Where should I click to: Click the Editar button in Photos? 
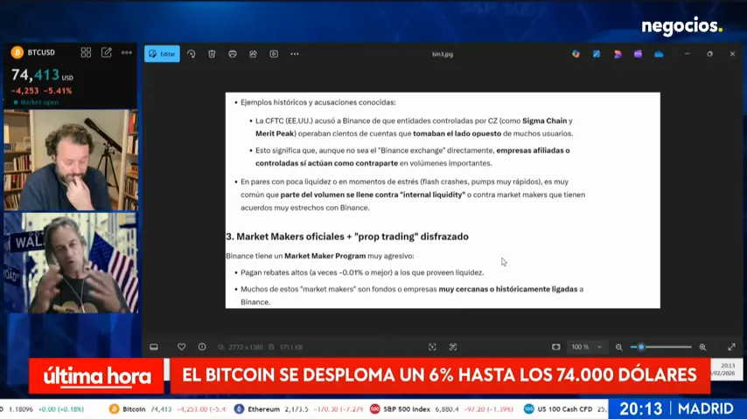pos(162,54)
